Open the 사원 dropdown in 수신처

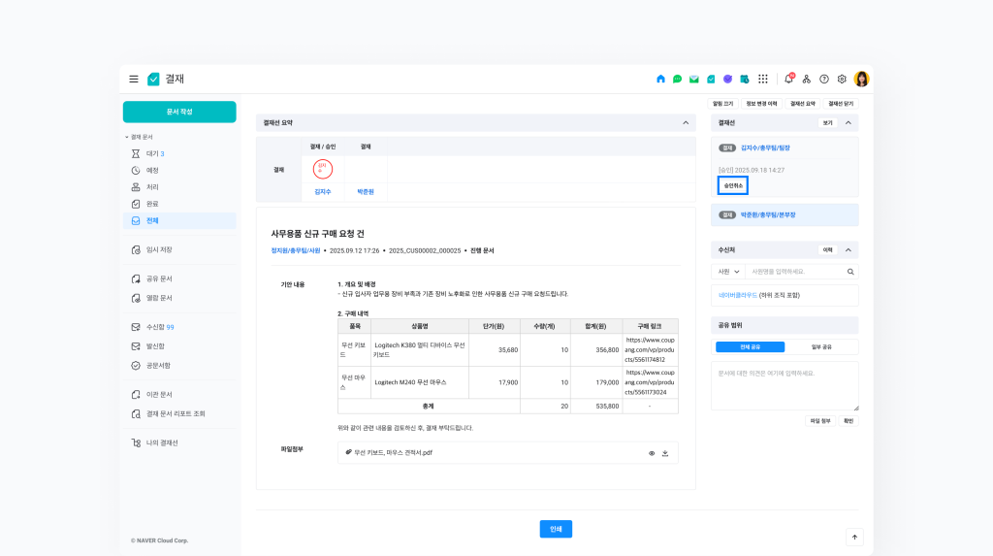pyautogui.click(x=726, y=272)
